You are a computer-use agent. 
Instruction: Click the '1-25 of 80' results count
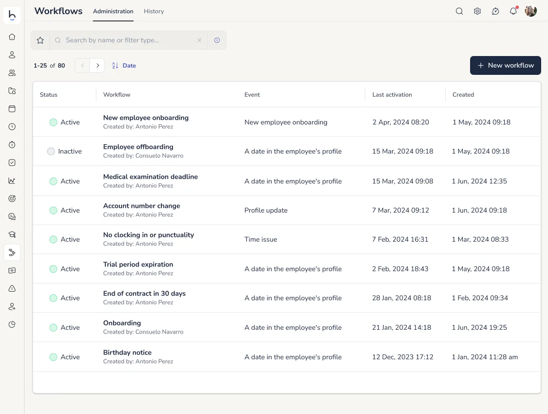coord(49,65)
